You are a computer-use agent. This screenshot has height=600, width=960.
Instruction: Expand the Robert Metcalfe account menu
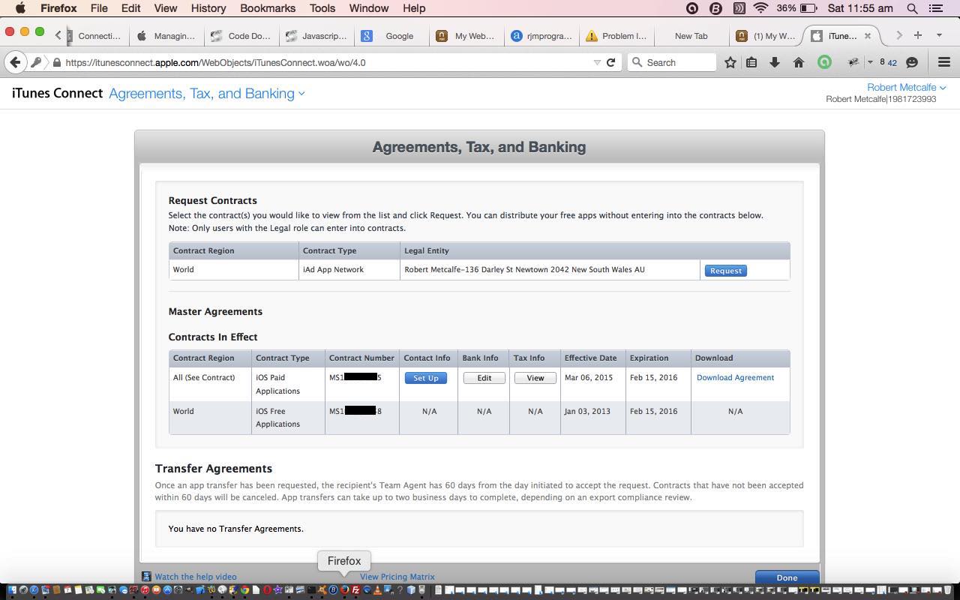[907, 87]
